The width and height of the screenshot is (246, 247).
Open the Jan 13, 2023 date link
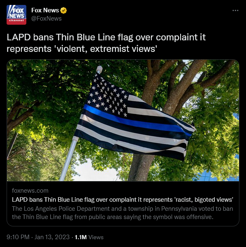click(52, 237)
